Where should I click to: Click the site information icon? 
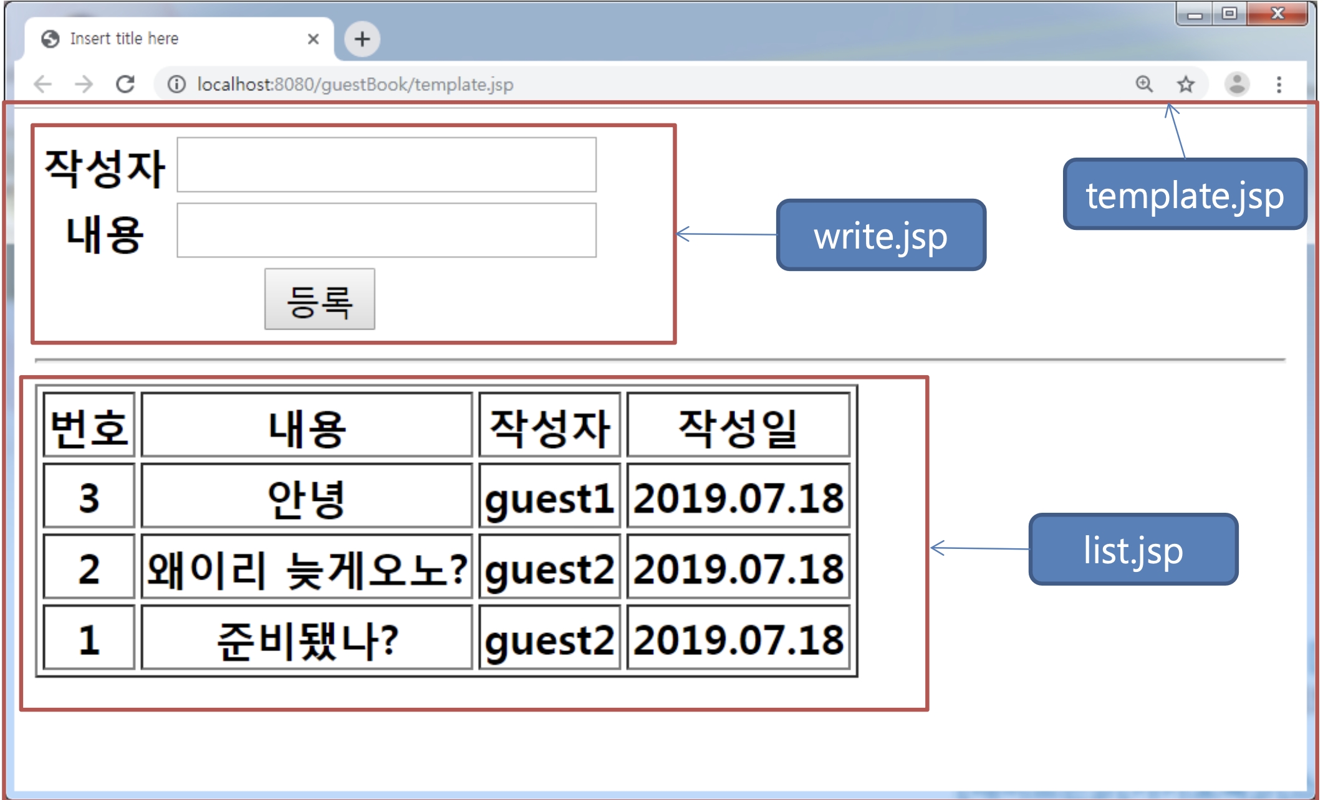[x=176, y=84]
